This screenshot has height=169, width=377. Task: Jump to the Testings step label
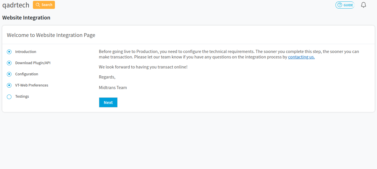pos(22,97)
